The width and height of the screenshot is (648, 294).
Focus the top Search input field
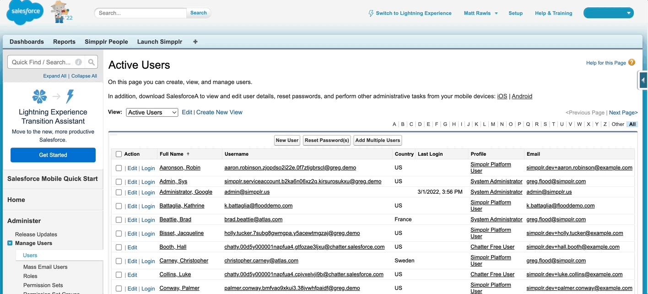click(141, 13)
